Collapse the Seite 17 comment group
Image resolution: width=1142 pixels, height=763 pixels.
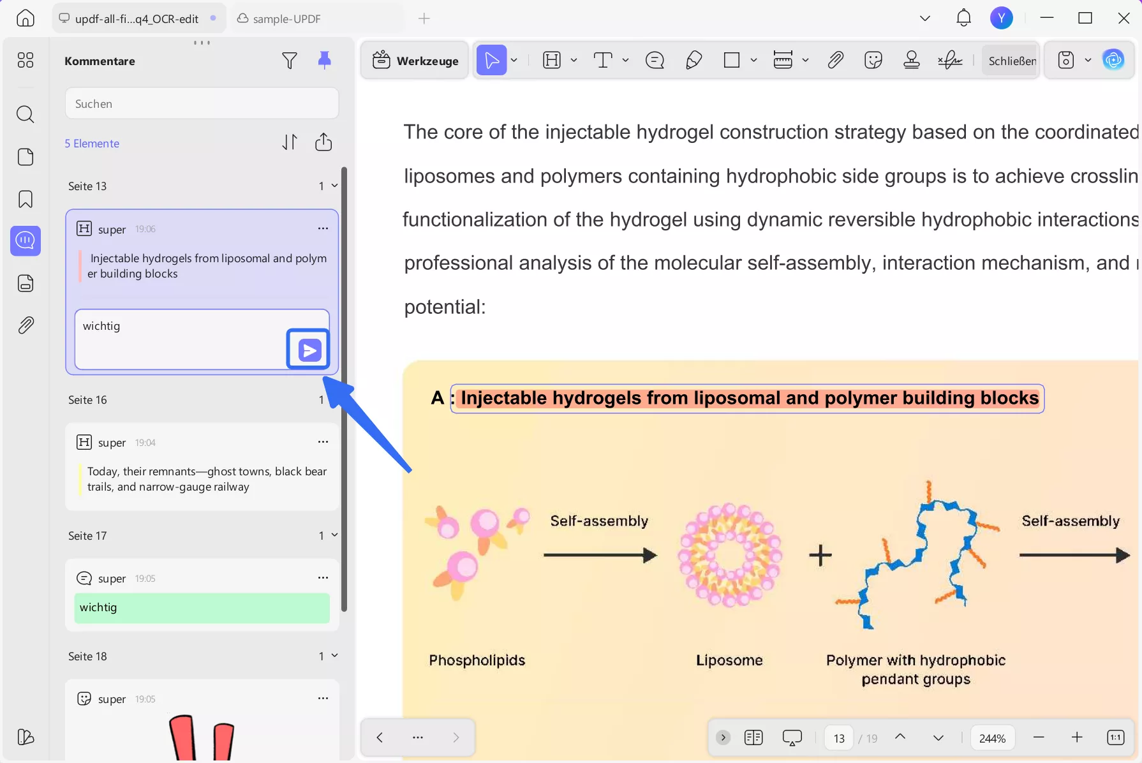click(x=334, y=535)
